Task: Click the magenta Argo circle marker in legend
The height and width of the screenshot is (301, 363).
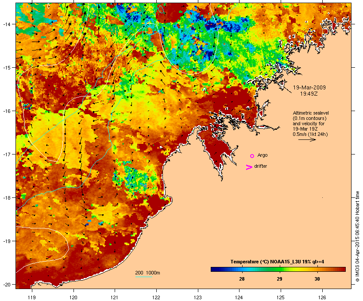Action: [x=252, y=156]
